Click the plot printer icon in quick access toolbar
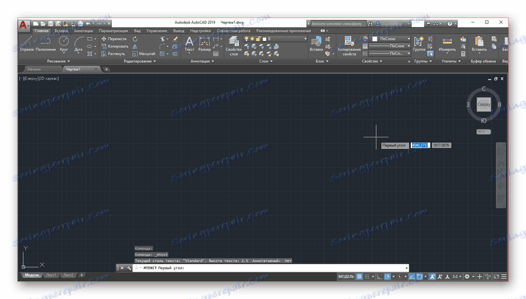Viewport: 526px width, 299px height. 80,23
